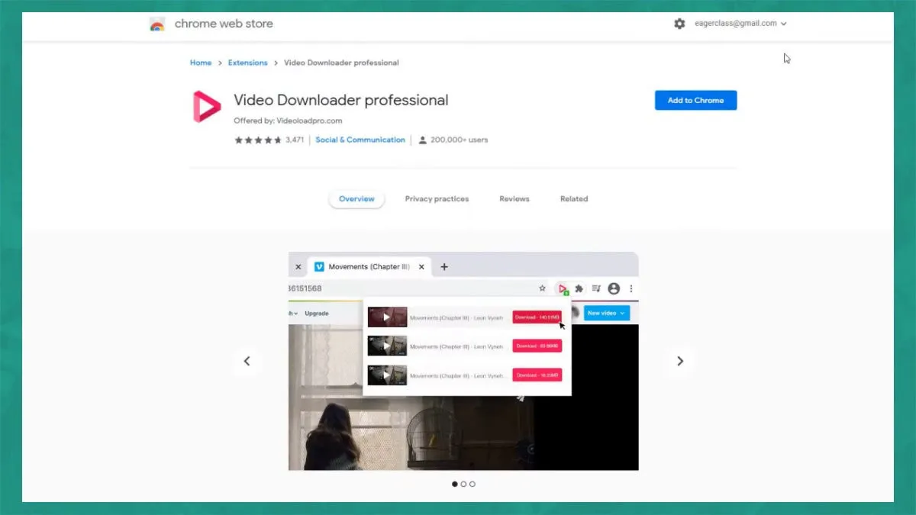Click the extensions puzzle piece icon
916x515 pixels.
pos(579,288)
